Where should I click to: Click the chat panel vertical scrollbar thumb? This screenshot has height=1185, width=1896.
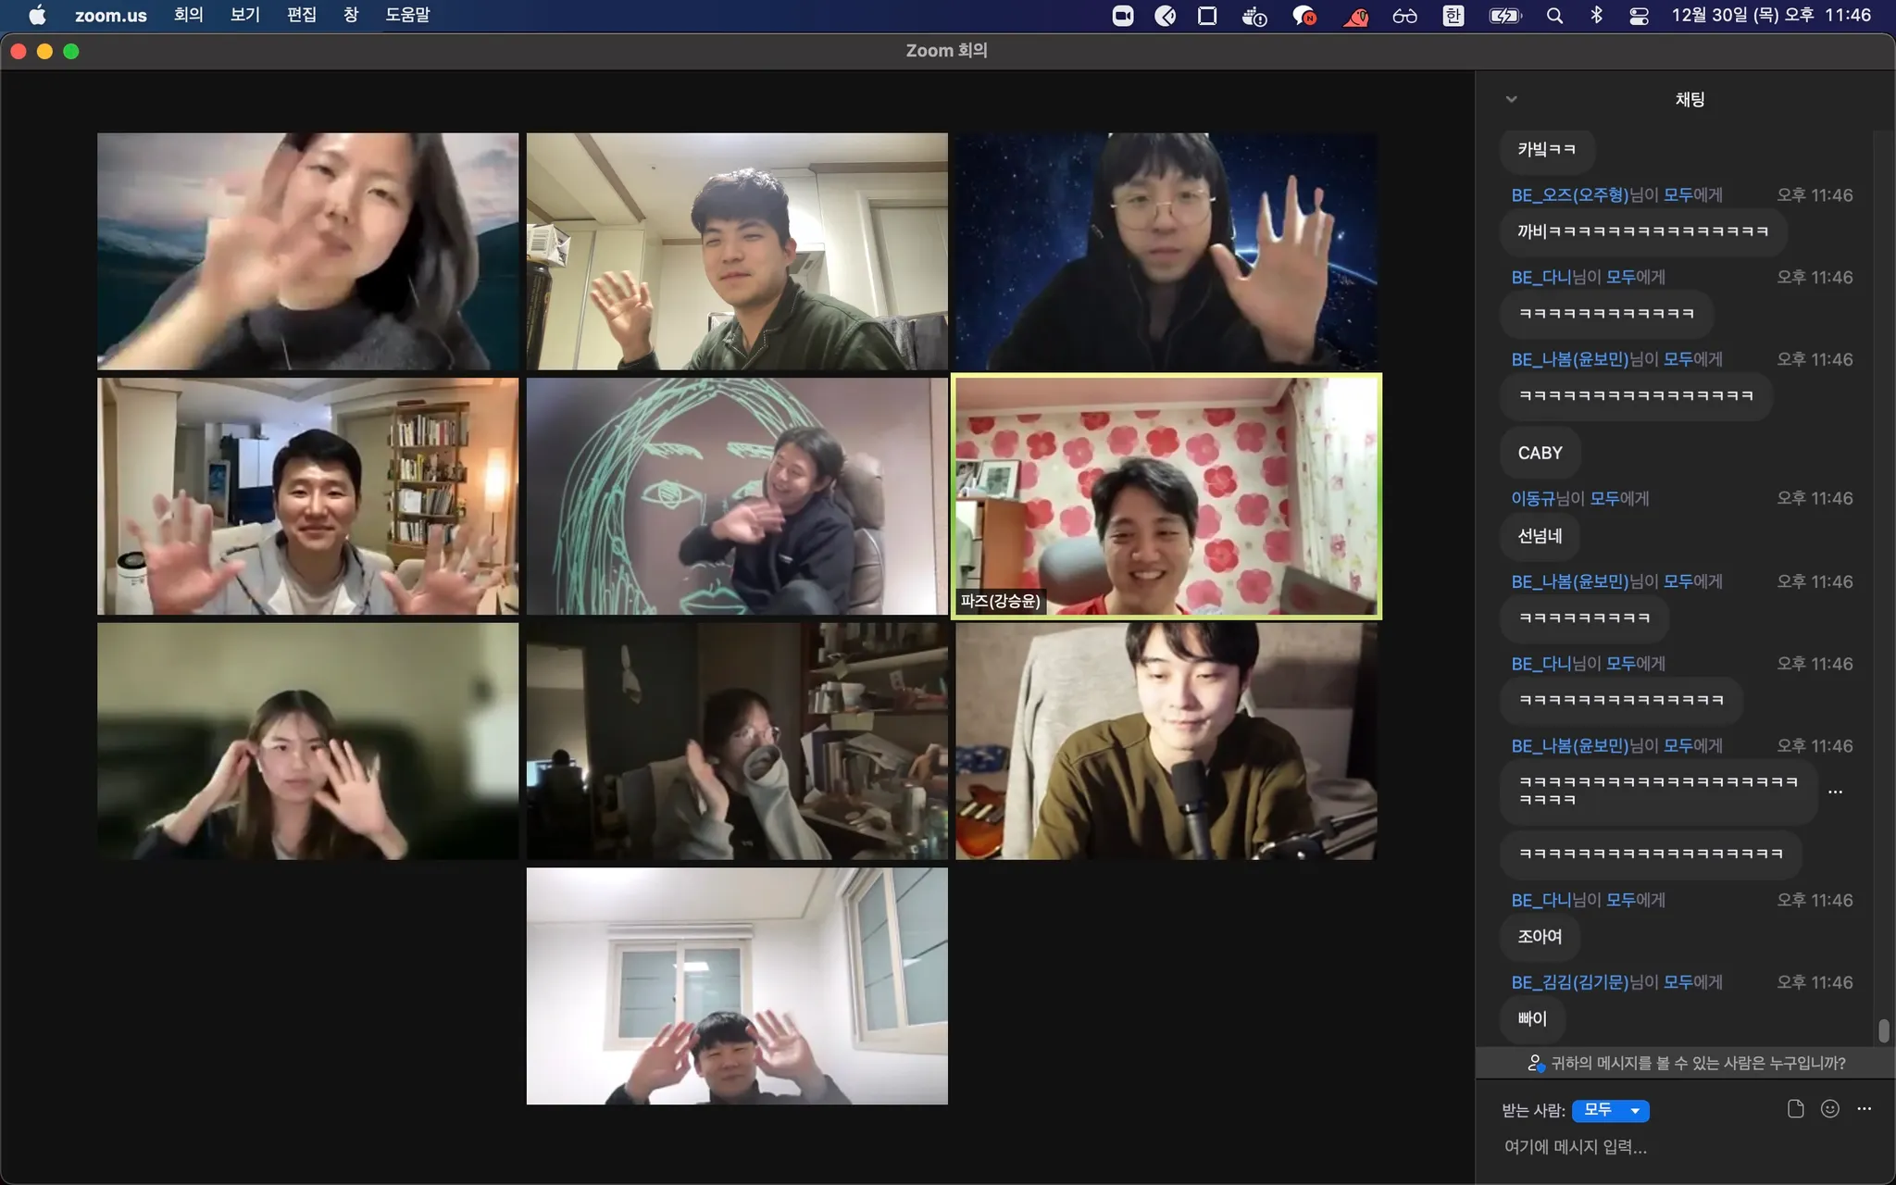click(x=1883, y=1029)
